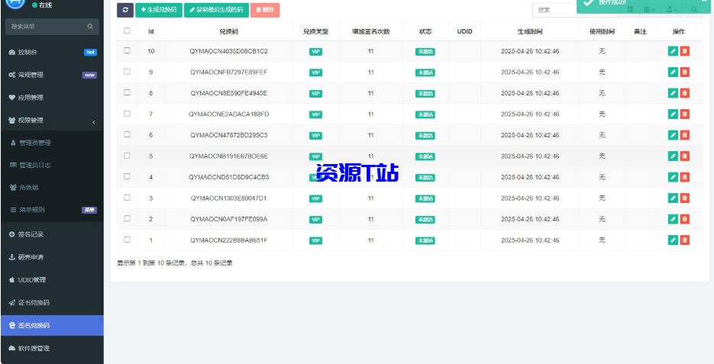Open 控制台 in the sidebar

(52, 53)
